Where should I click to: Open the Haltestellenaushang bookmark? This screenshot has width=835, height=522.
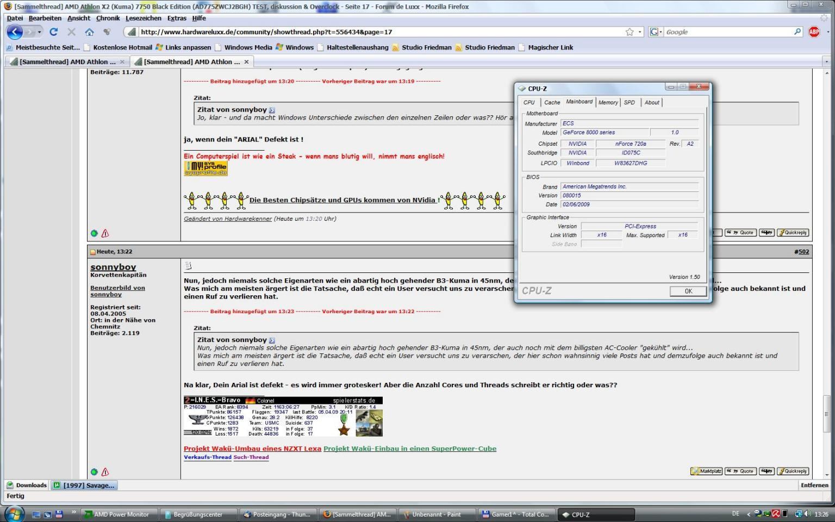point(353,47)
